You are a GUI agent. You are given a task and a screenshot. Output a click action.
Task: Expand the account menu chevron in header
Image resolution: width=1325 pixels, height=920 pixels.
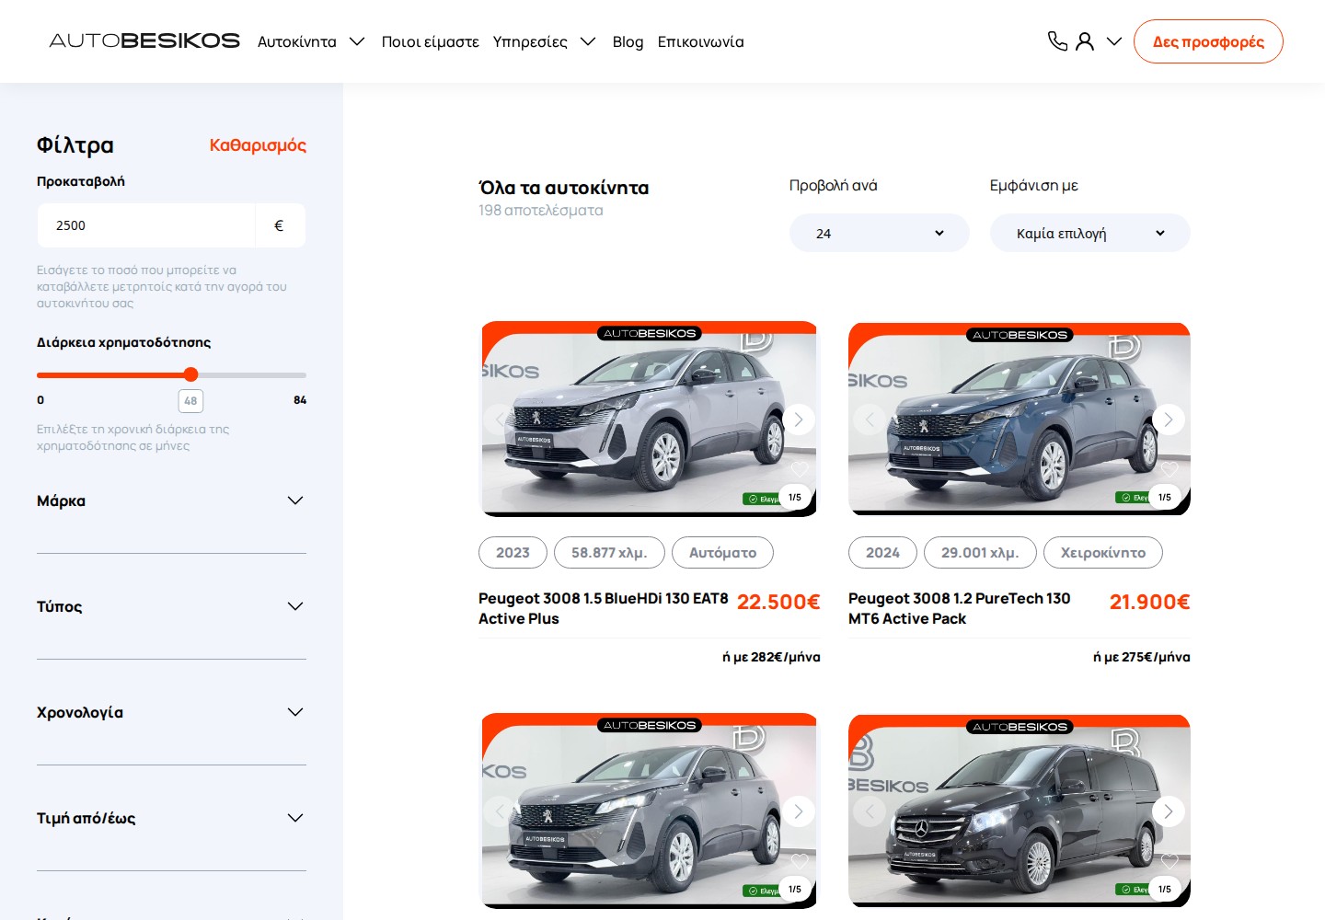point(1114,41)
